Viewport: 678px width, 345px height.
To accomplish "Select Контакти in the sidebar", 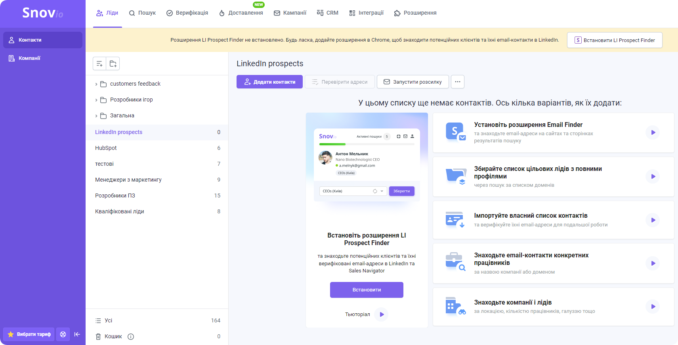I will click(x=43, y=40).
